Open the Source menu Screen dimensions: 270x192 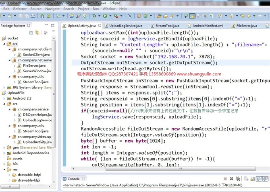point(36,9)
